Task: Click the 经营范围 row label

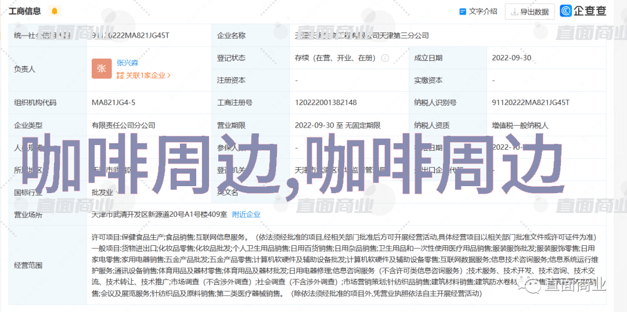Action: pos(28,265)
